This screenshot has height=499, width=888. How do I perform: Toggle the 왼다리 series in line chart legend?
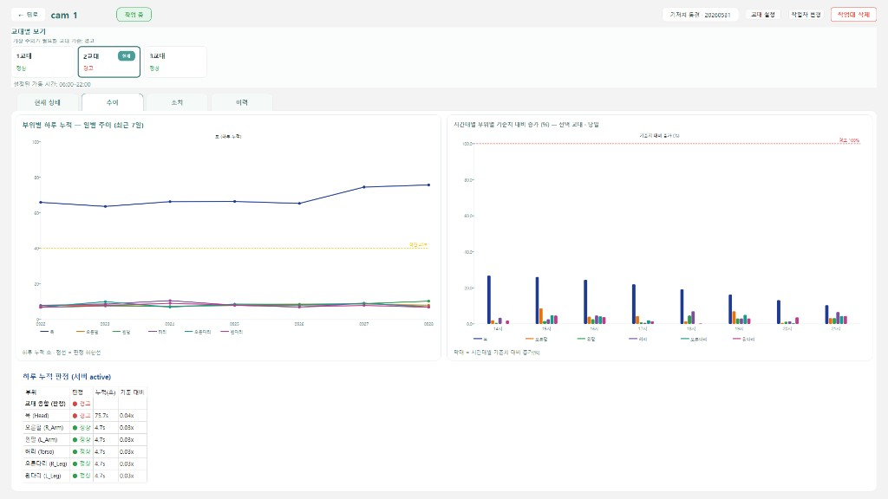click(232, 332)
